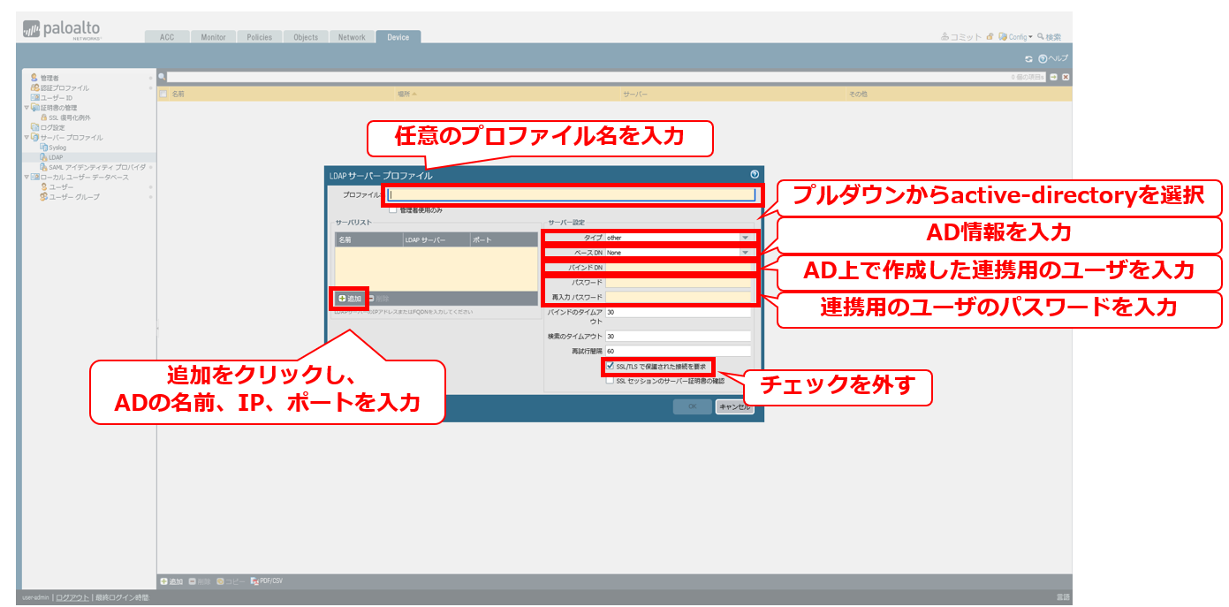Switch to the Network tab
Image resolution: width=1229 pixels, height=607 pixels.
[352, 37]
